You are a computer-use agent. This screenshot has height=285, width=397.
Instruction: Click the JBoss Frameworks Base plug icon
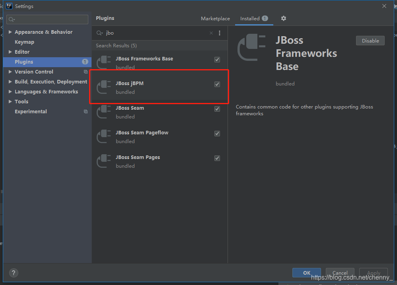pyautogui.click(x=104, y=62)
